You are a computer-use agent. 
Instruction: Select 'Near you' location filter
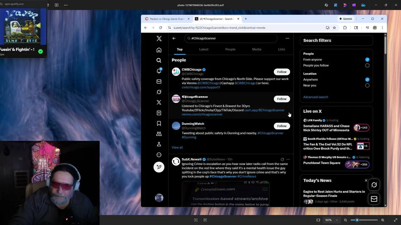(367, 85)
